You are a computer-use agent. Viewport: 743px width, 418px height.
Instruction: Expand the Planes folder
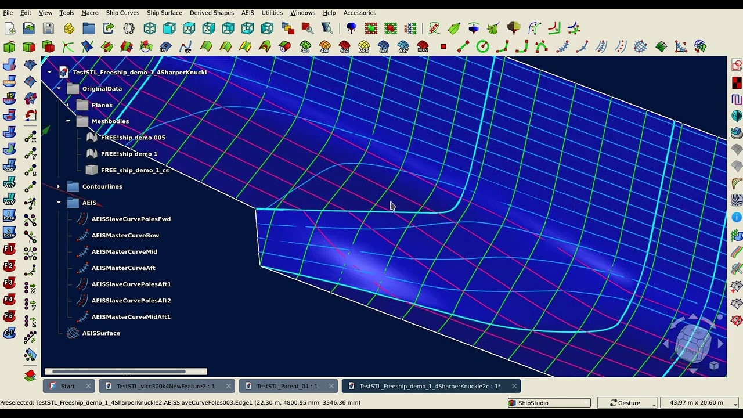[68, 105]
